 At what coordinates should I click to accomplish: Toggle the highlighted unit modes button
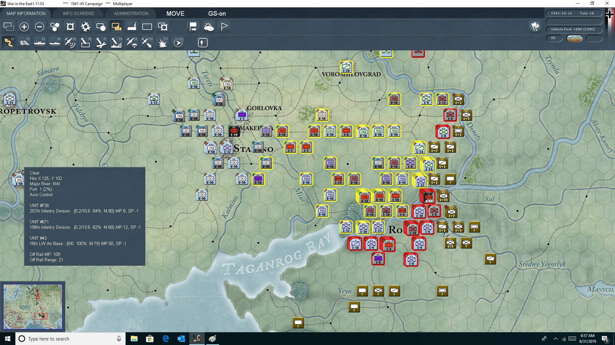tap(116, 27)
